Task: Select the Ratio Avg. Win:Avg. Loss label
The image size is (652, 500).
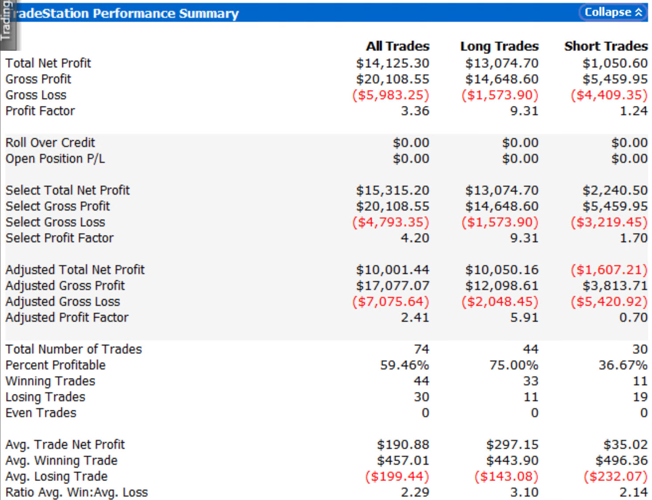Action: tap(76, 492)
